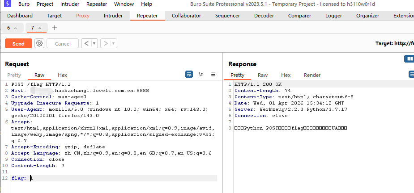Click the response Date header

coord(290,103)
